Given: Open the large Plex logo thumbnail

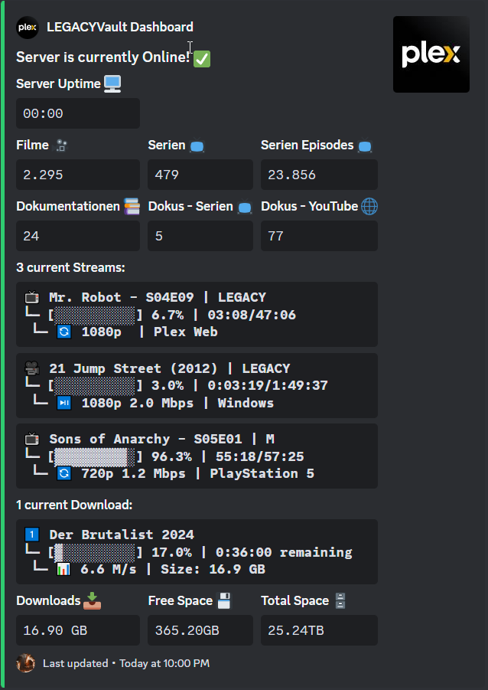Looking at the screenshot, I should tap(431, 54).
